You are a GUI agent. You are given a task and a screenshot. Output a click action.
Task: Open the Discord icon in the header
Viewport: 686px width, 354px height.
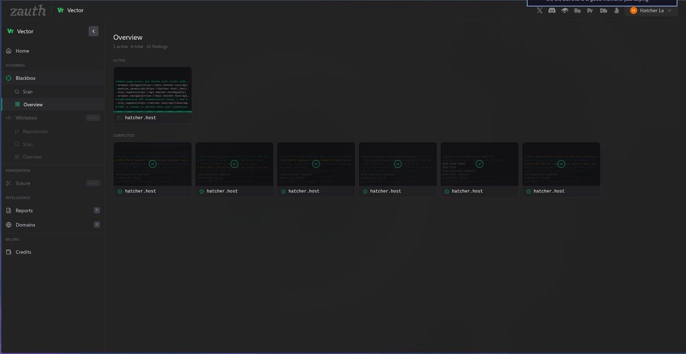click(x=552, y=10)
